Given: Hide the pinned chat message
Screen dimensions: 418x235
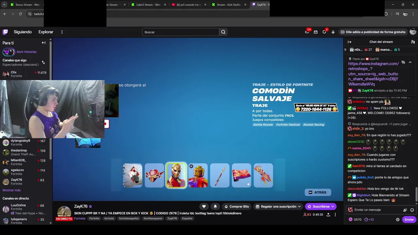Looking at the screenshot, I should click(x=403, y=62).
